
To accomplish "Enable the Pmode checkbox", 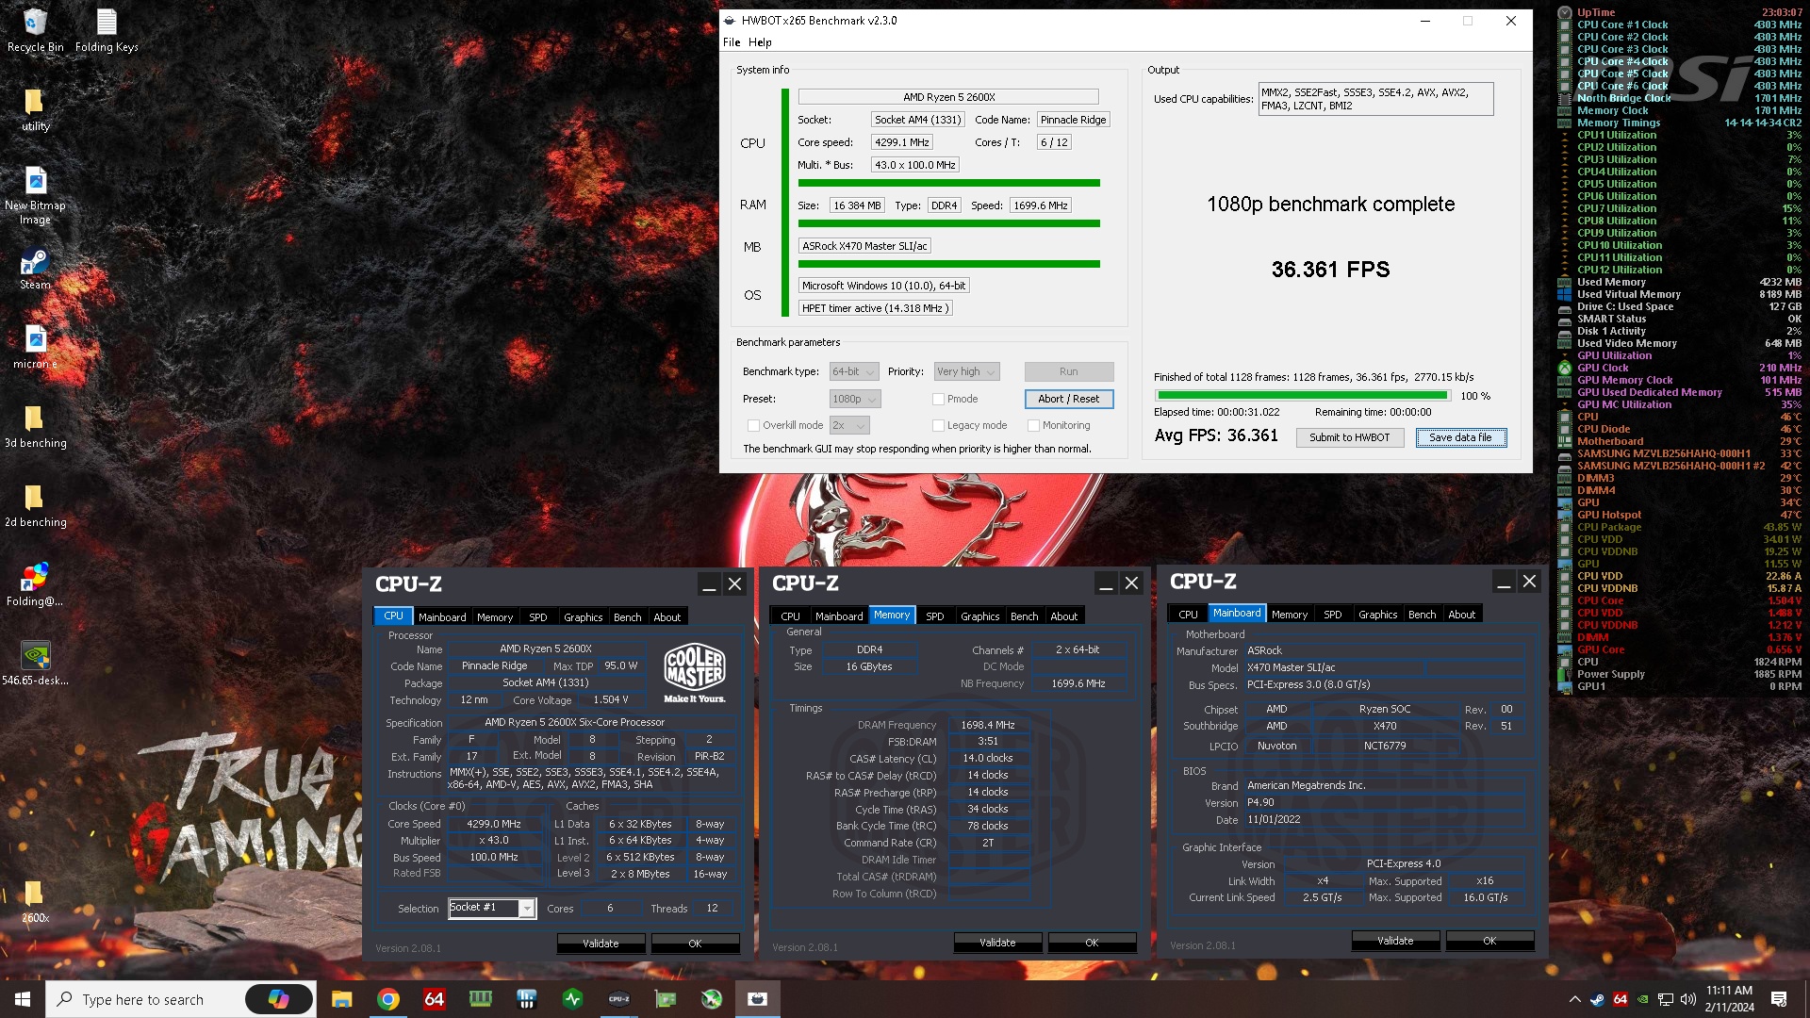I will 938,399.
